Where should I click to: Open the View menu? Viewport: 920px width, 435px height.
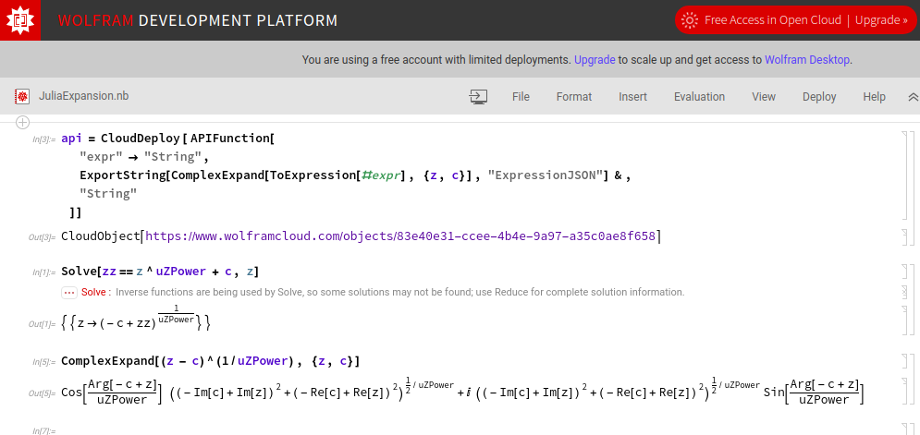tap(763, 96)
